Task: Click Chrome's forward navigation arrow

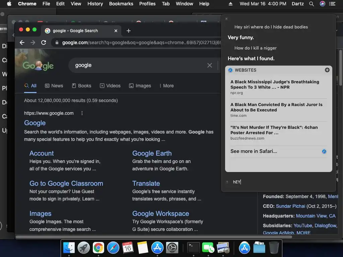Action: (x=33, y=42)
